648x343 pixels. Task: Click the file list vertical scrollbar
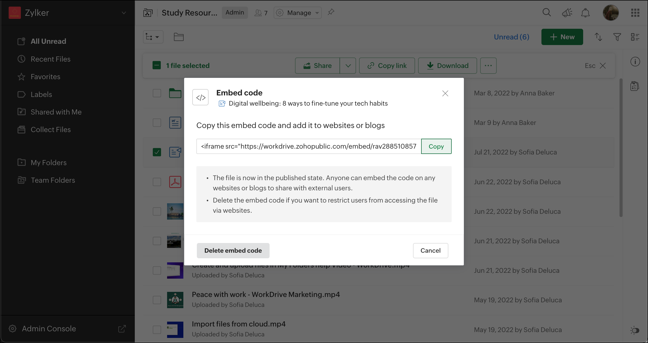(621, 148)
